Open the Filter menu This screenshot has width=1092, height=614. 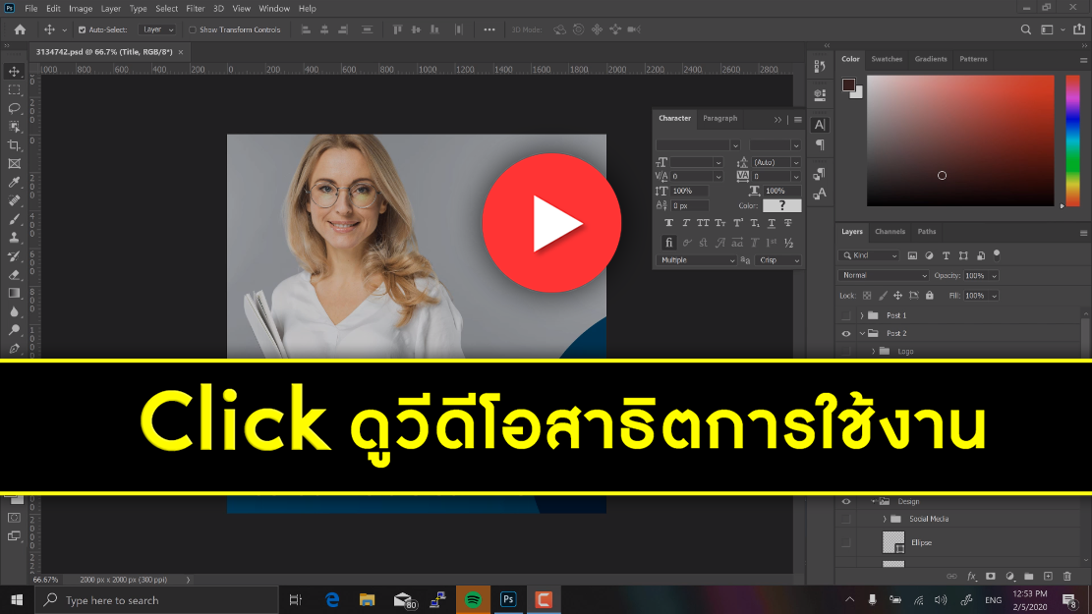pyautogui.click(x=196, y=8)
